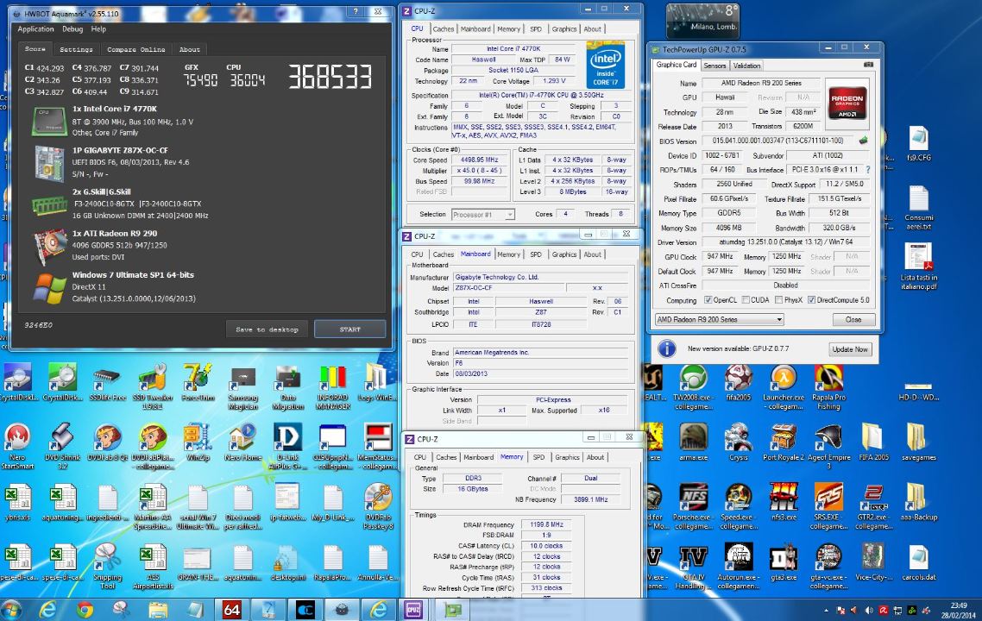
Task: Open the DVDFab Passkey 8 shortcut
Action: click(378, 505)
